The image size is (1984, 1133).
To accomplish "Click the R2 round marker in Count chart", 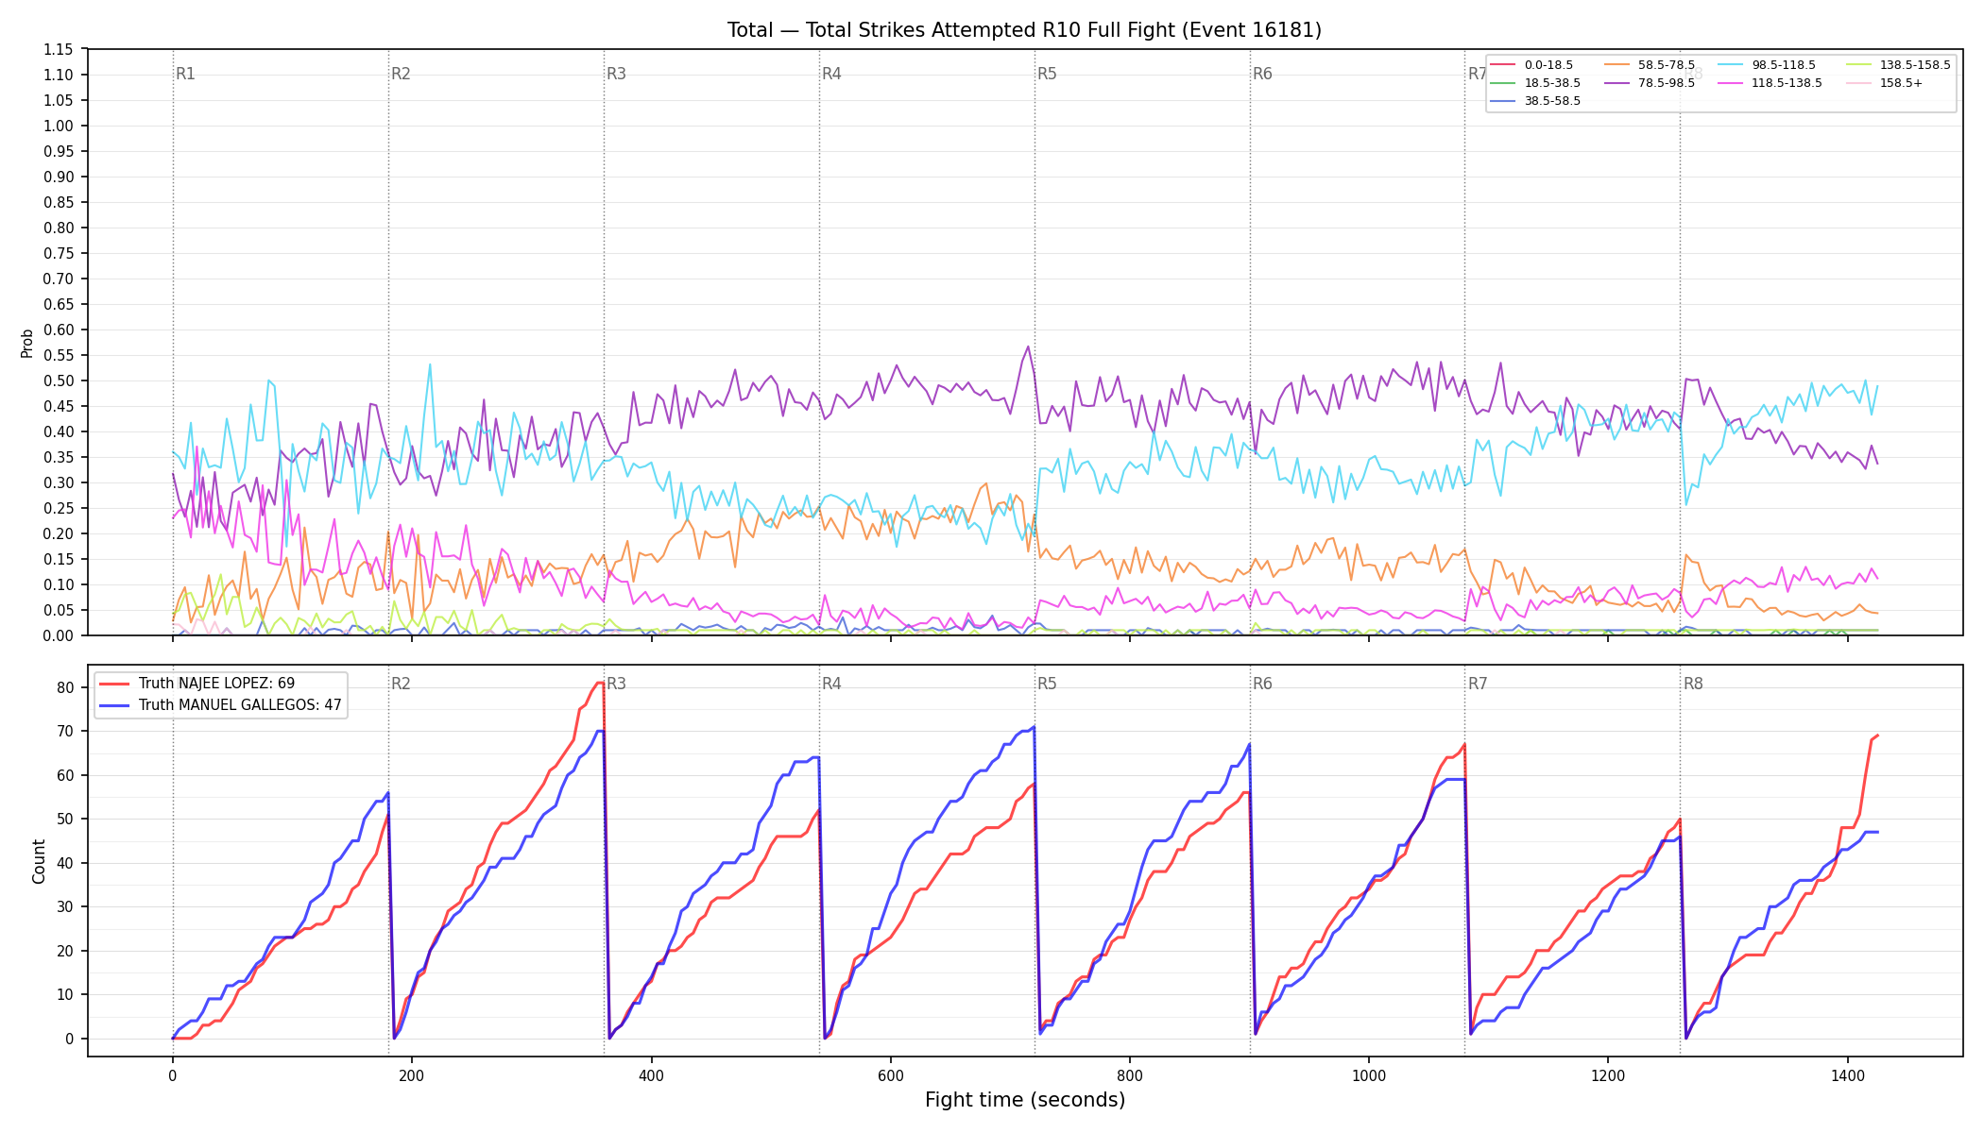I will pos(401,684).
